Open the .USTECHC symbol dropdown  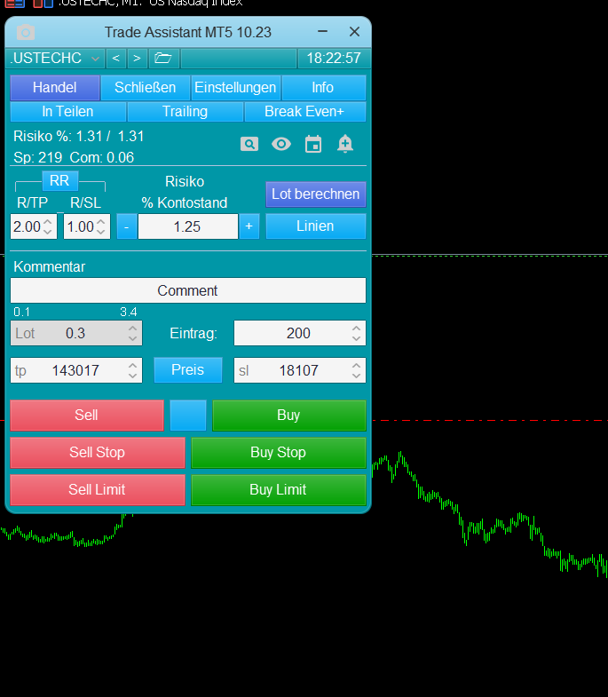point(95,59)
